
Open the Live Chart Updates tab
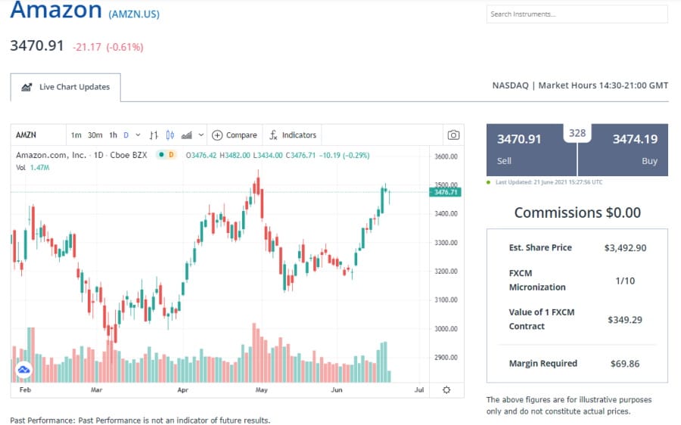click(66, 87)
